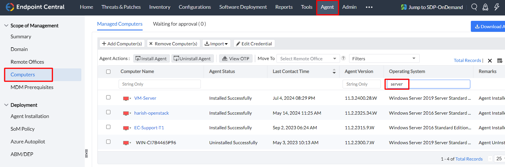The image size is (505, 167).
Task: Select the VM-Server row checkbox
Action: coord(108,97)
